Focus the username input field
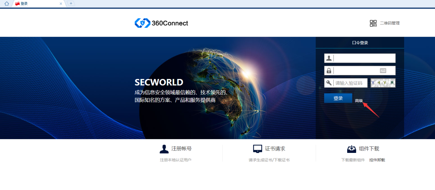 pyautogui.click(x=364, y=58)
